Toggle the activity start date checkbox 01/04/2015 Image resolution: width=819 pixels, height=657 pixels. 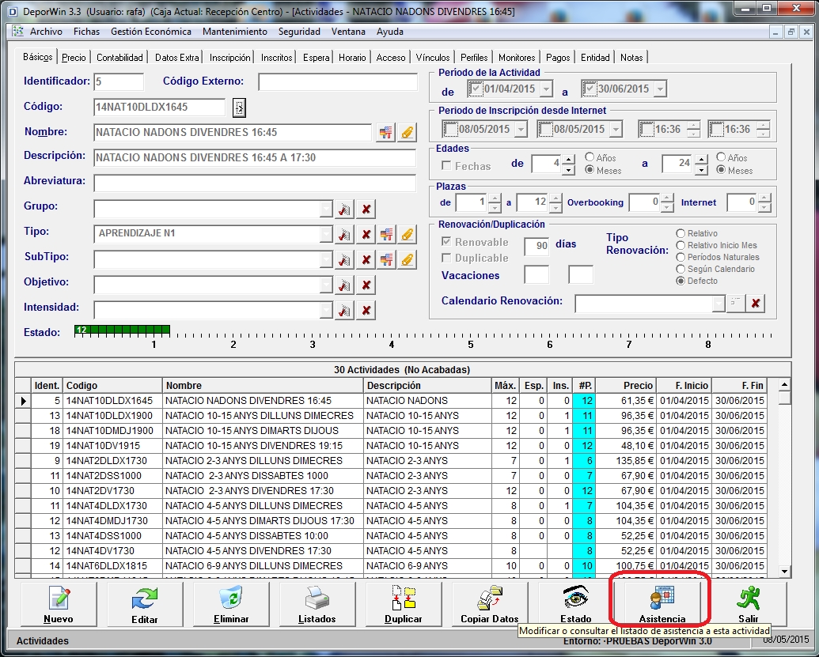[x=476, y=89]
